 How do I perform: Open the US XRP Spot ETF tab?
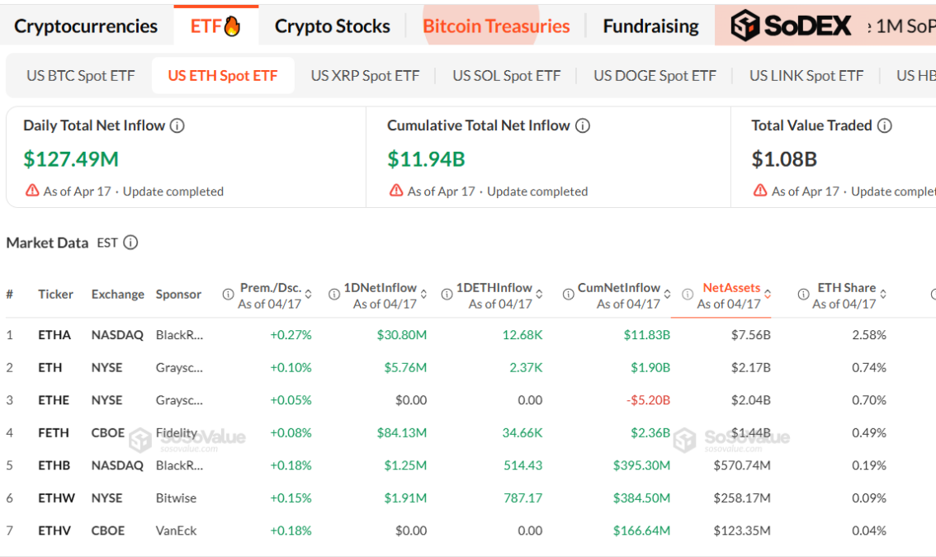pos(366,75)
